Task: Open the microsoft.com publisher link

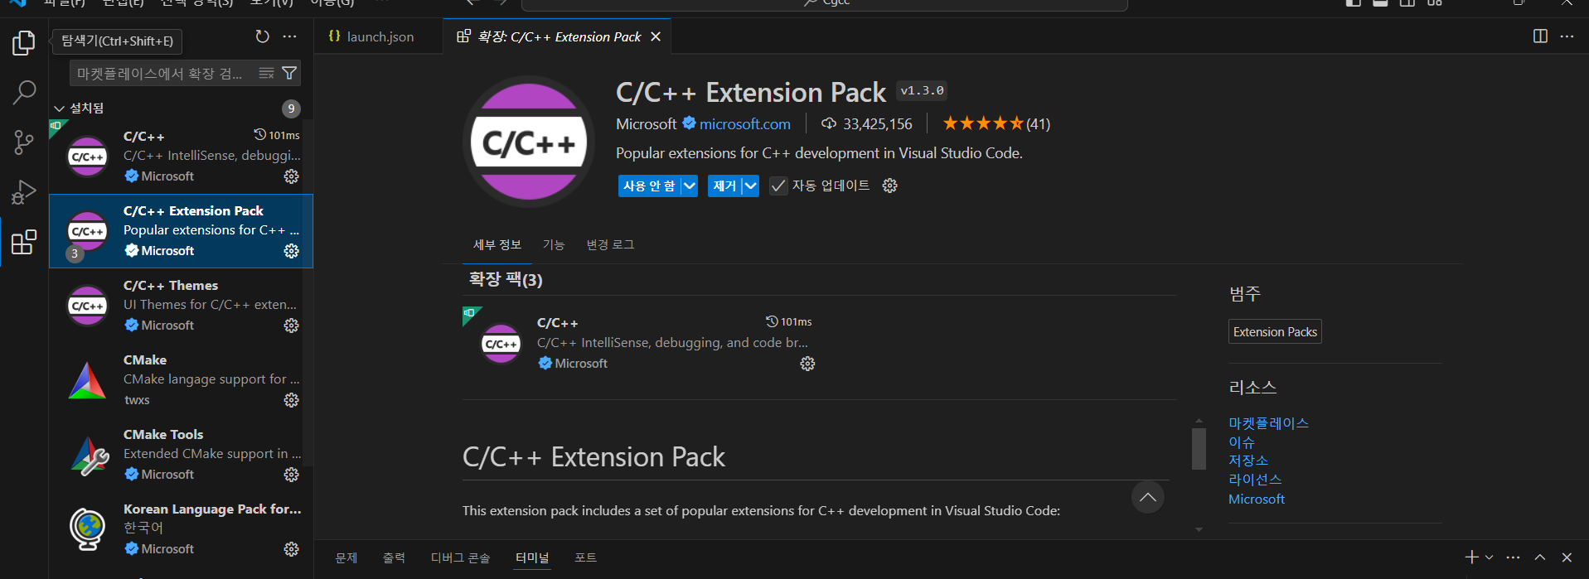Action: [745, 123]
